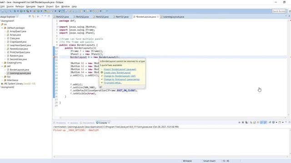Open the Navigate menu
Screen dimensions: 291x163
coord(30,6)
